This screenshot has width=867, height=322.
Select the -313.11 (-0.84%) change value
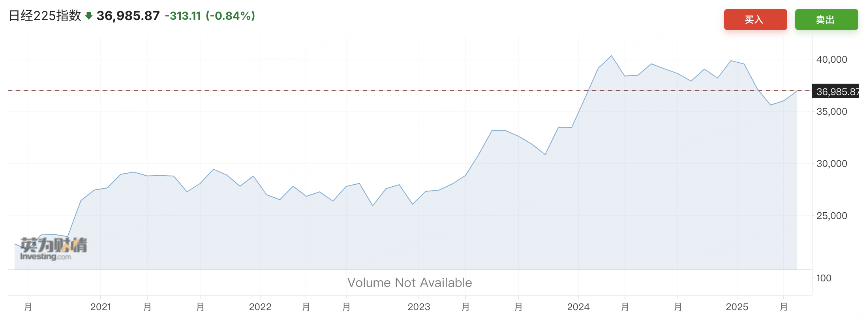point(210,16)
